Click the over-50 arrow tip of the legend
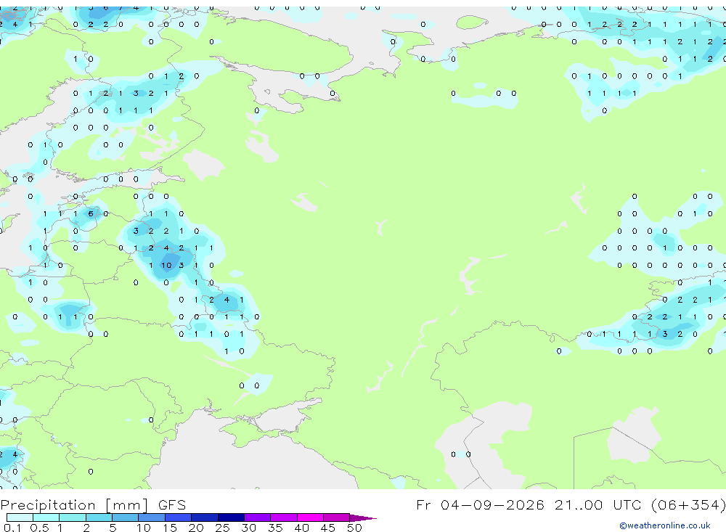Image resolution: width=726 pixels, height=532 pixels. pyautogui.click(x=363, y=517)
